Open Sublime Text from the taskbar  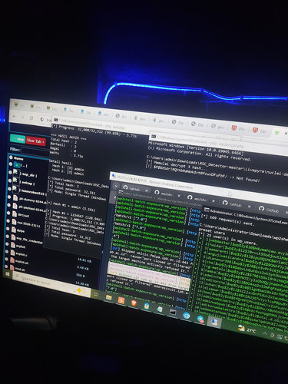click(121, 300)
